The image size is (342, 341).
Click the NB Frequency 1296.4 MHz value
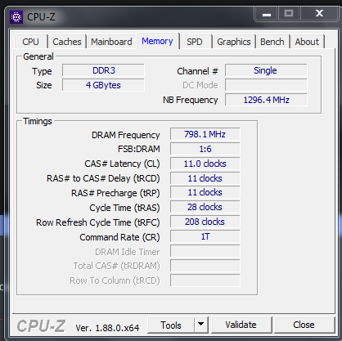point(266,100)
